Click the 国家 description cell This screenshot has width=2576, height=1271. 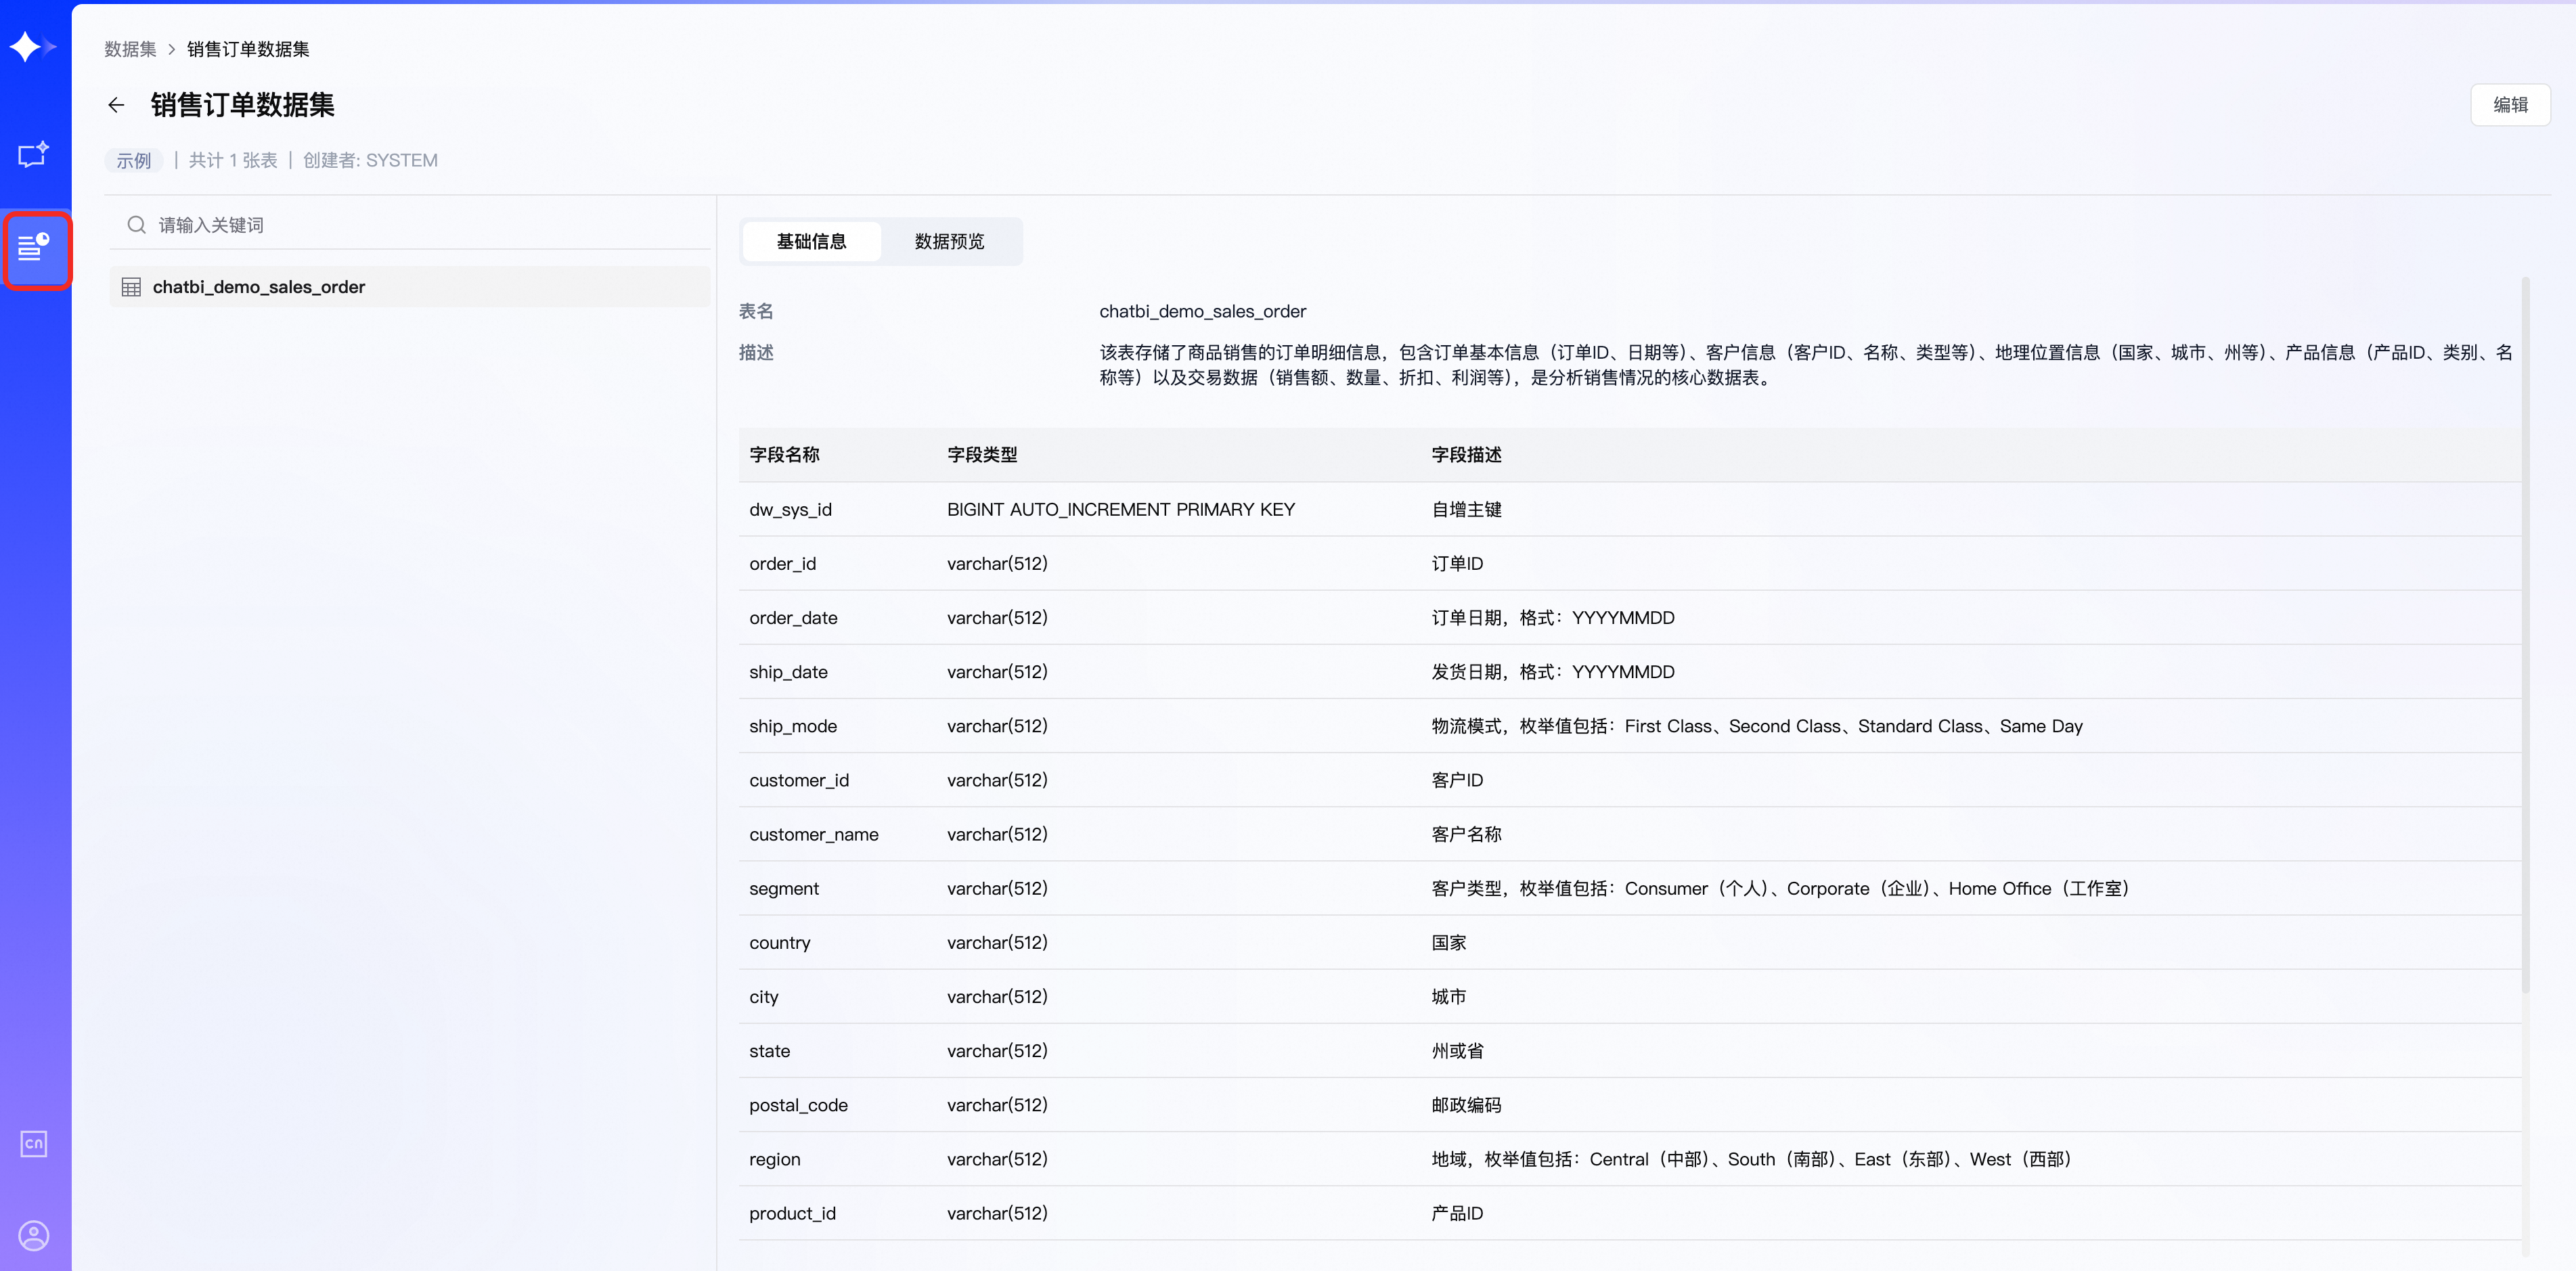point(1449,942)
